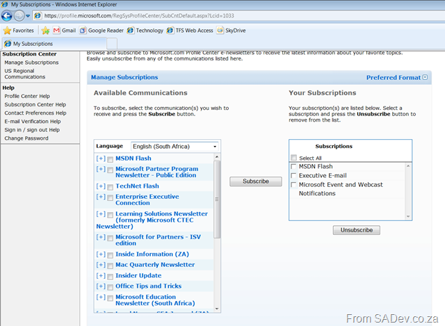Click the browser Forward arrow button
This screenshot has width=445, height=326.
click(19, 16)
